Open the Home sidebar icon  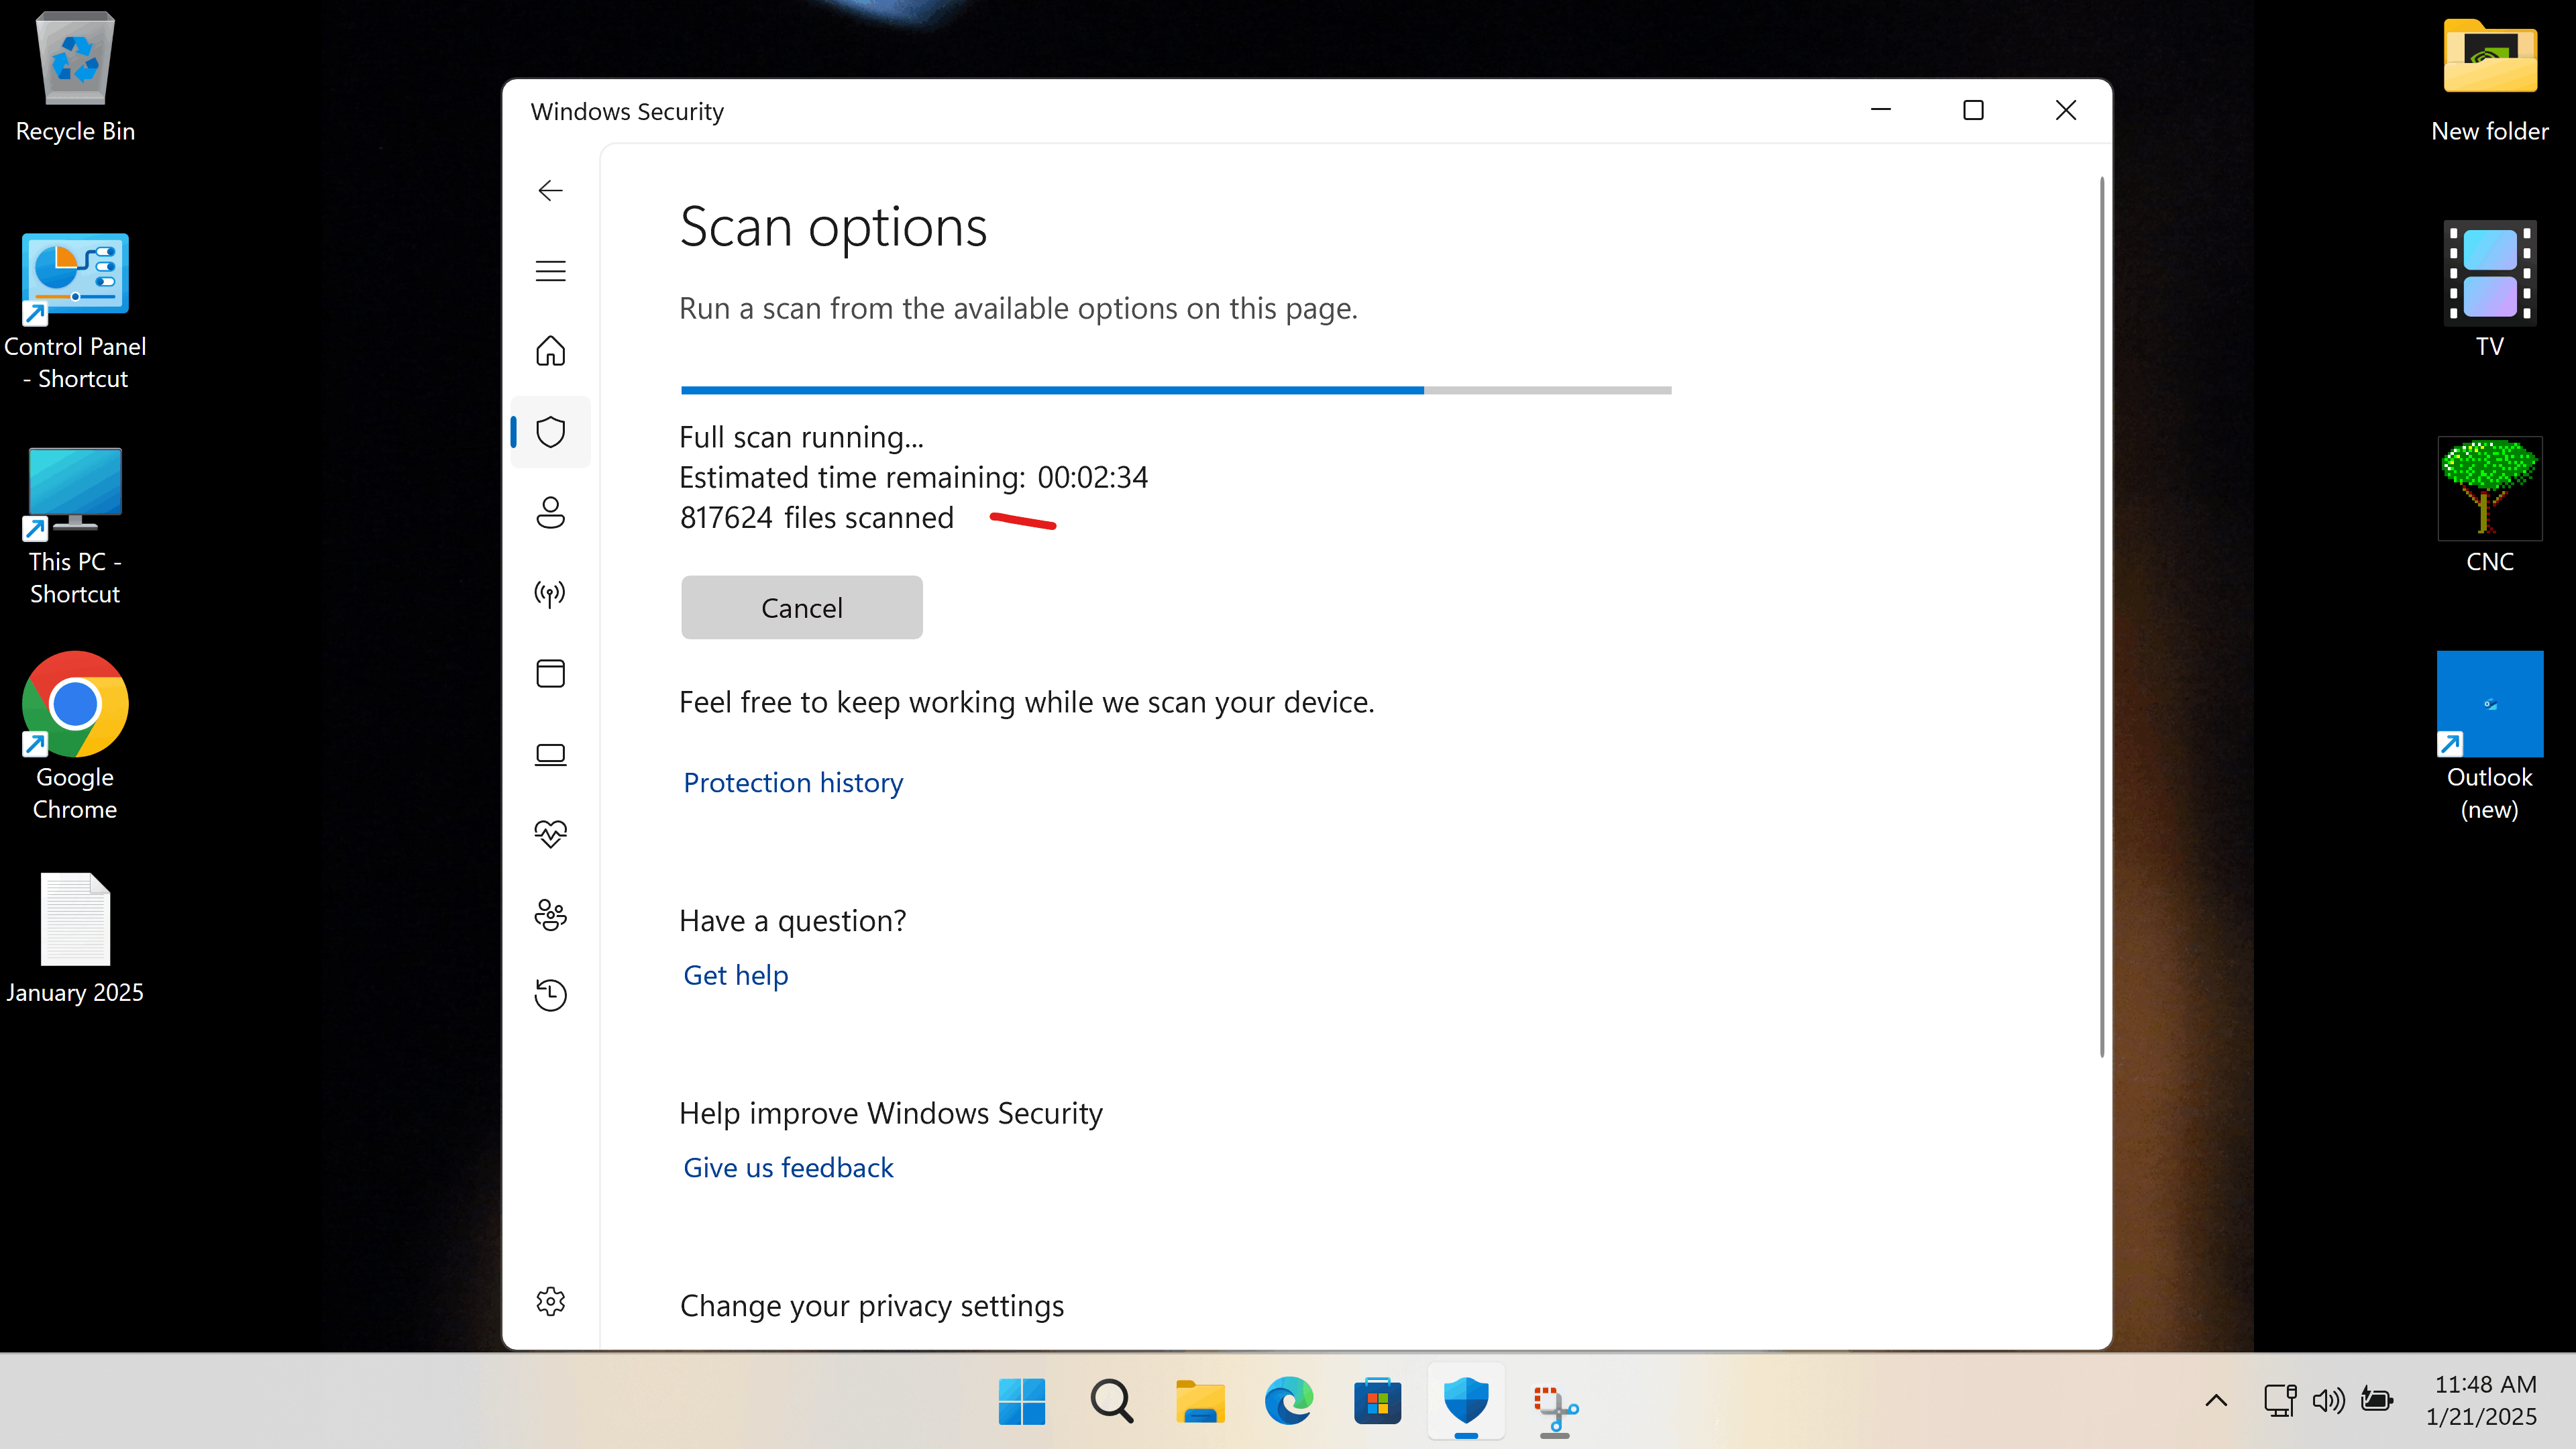550,351
